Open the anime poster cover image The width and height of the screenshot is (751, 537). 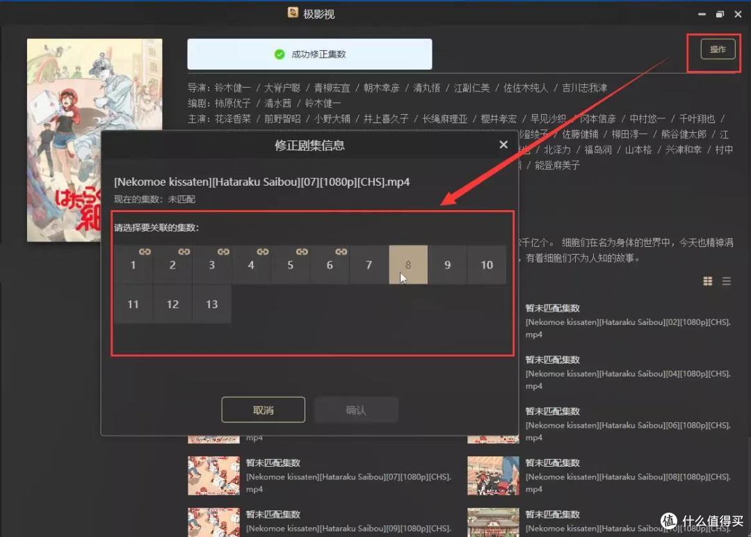[95, 141]
